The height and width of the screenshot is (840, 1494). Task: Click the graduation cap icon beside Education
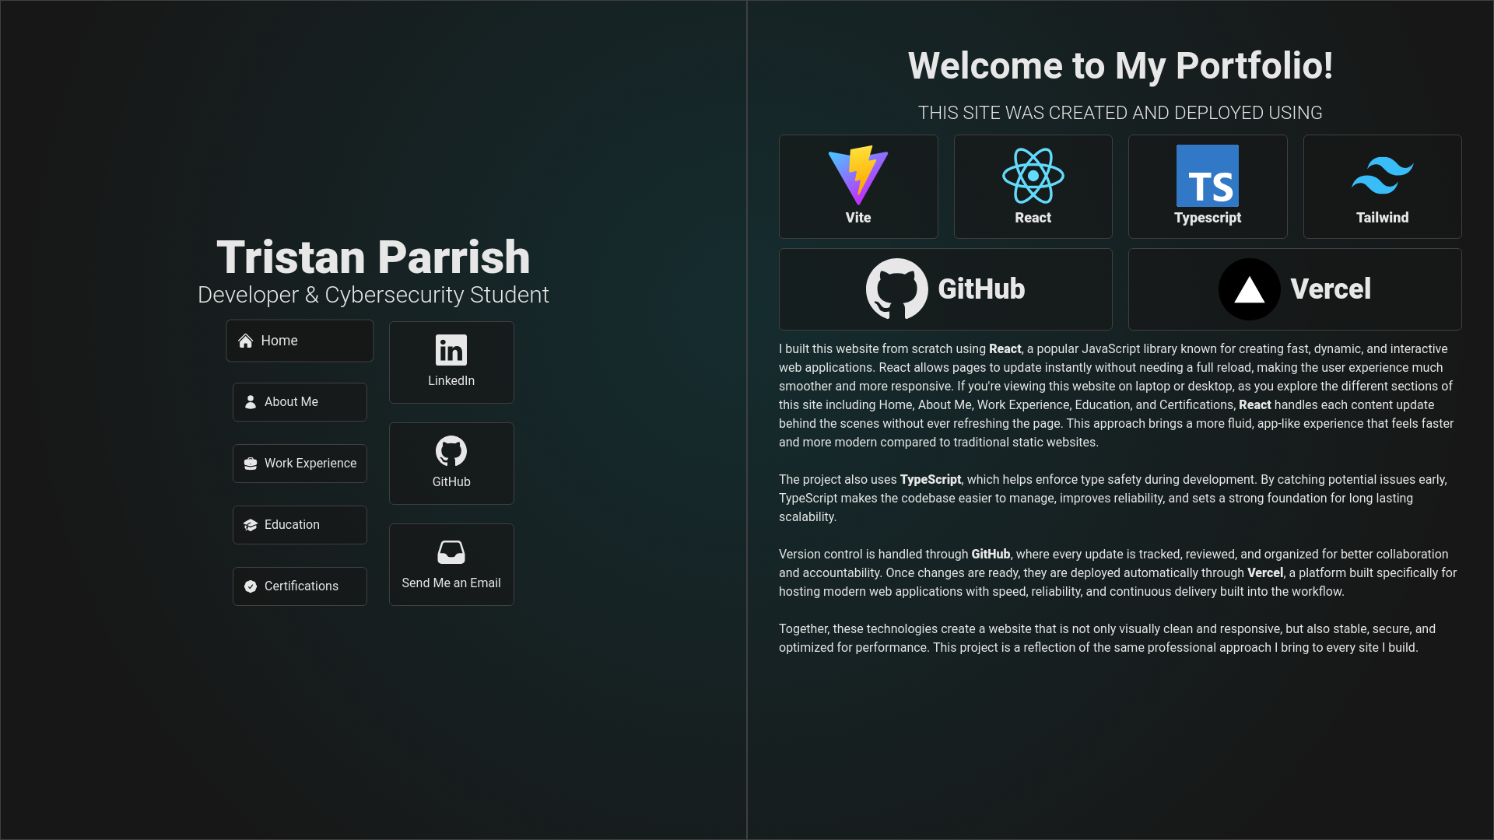(x=251, y=525)
